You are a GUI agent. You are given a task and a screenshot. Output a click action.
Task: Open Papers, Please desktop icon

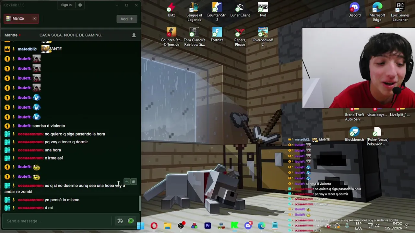click(x=240, y=37)
